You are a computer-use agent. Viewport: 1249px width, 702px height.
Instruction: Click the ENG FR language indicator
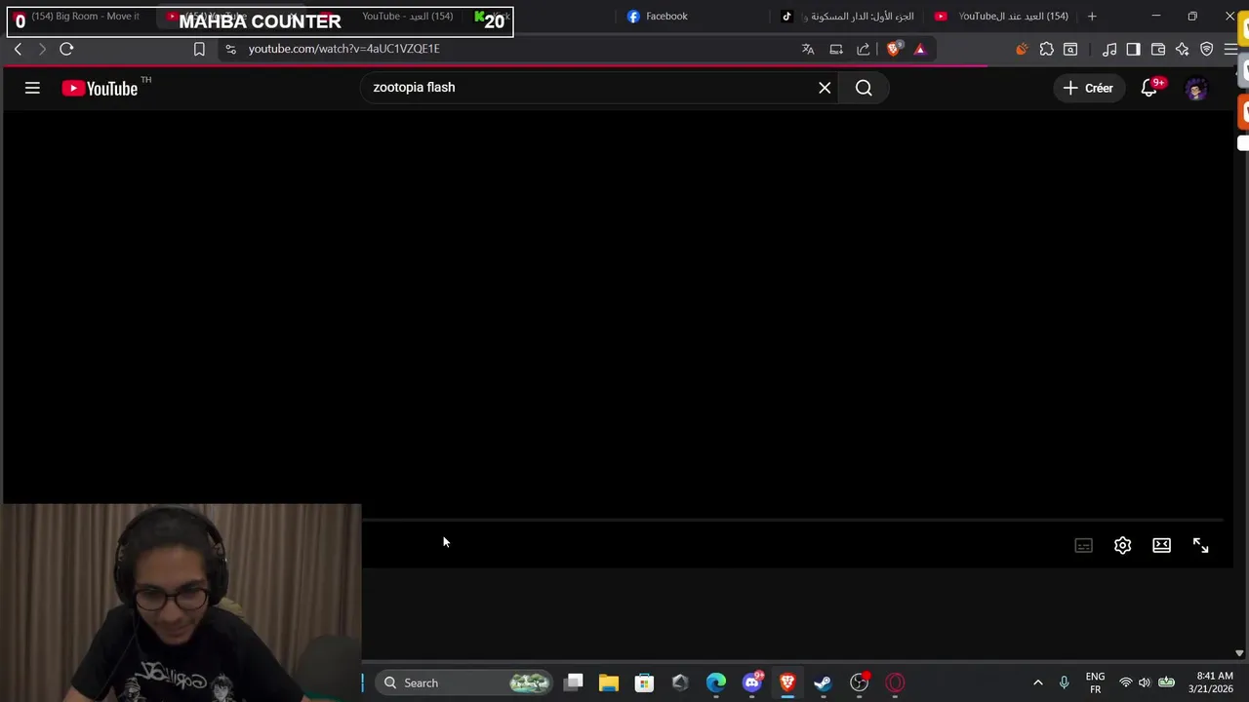(1095, 682)
